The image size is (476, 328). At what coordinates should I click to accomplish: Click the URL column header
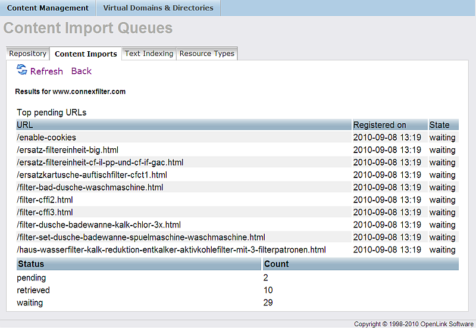pyautogui.click(x=25, y=125)
